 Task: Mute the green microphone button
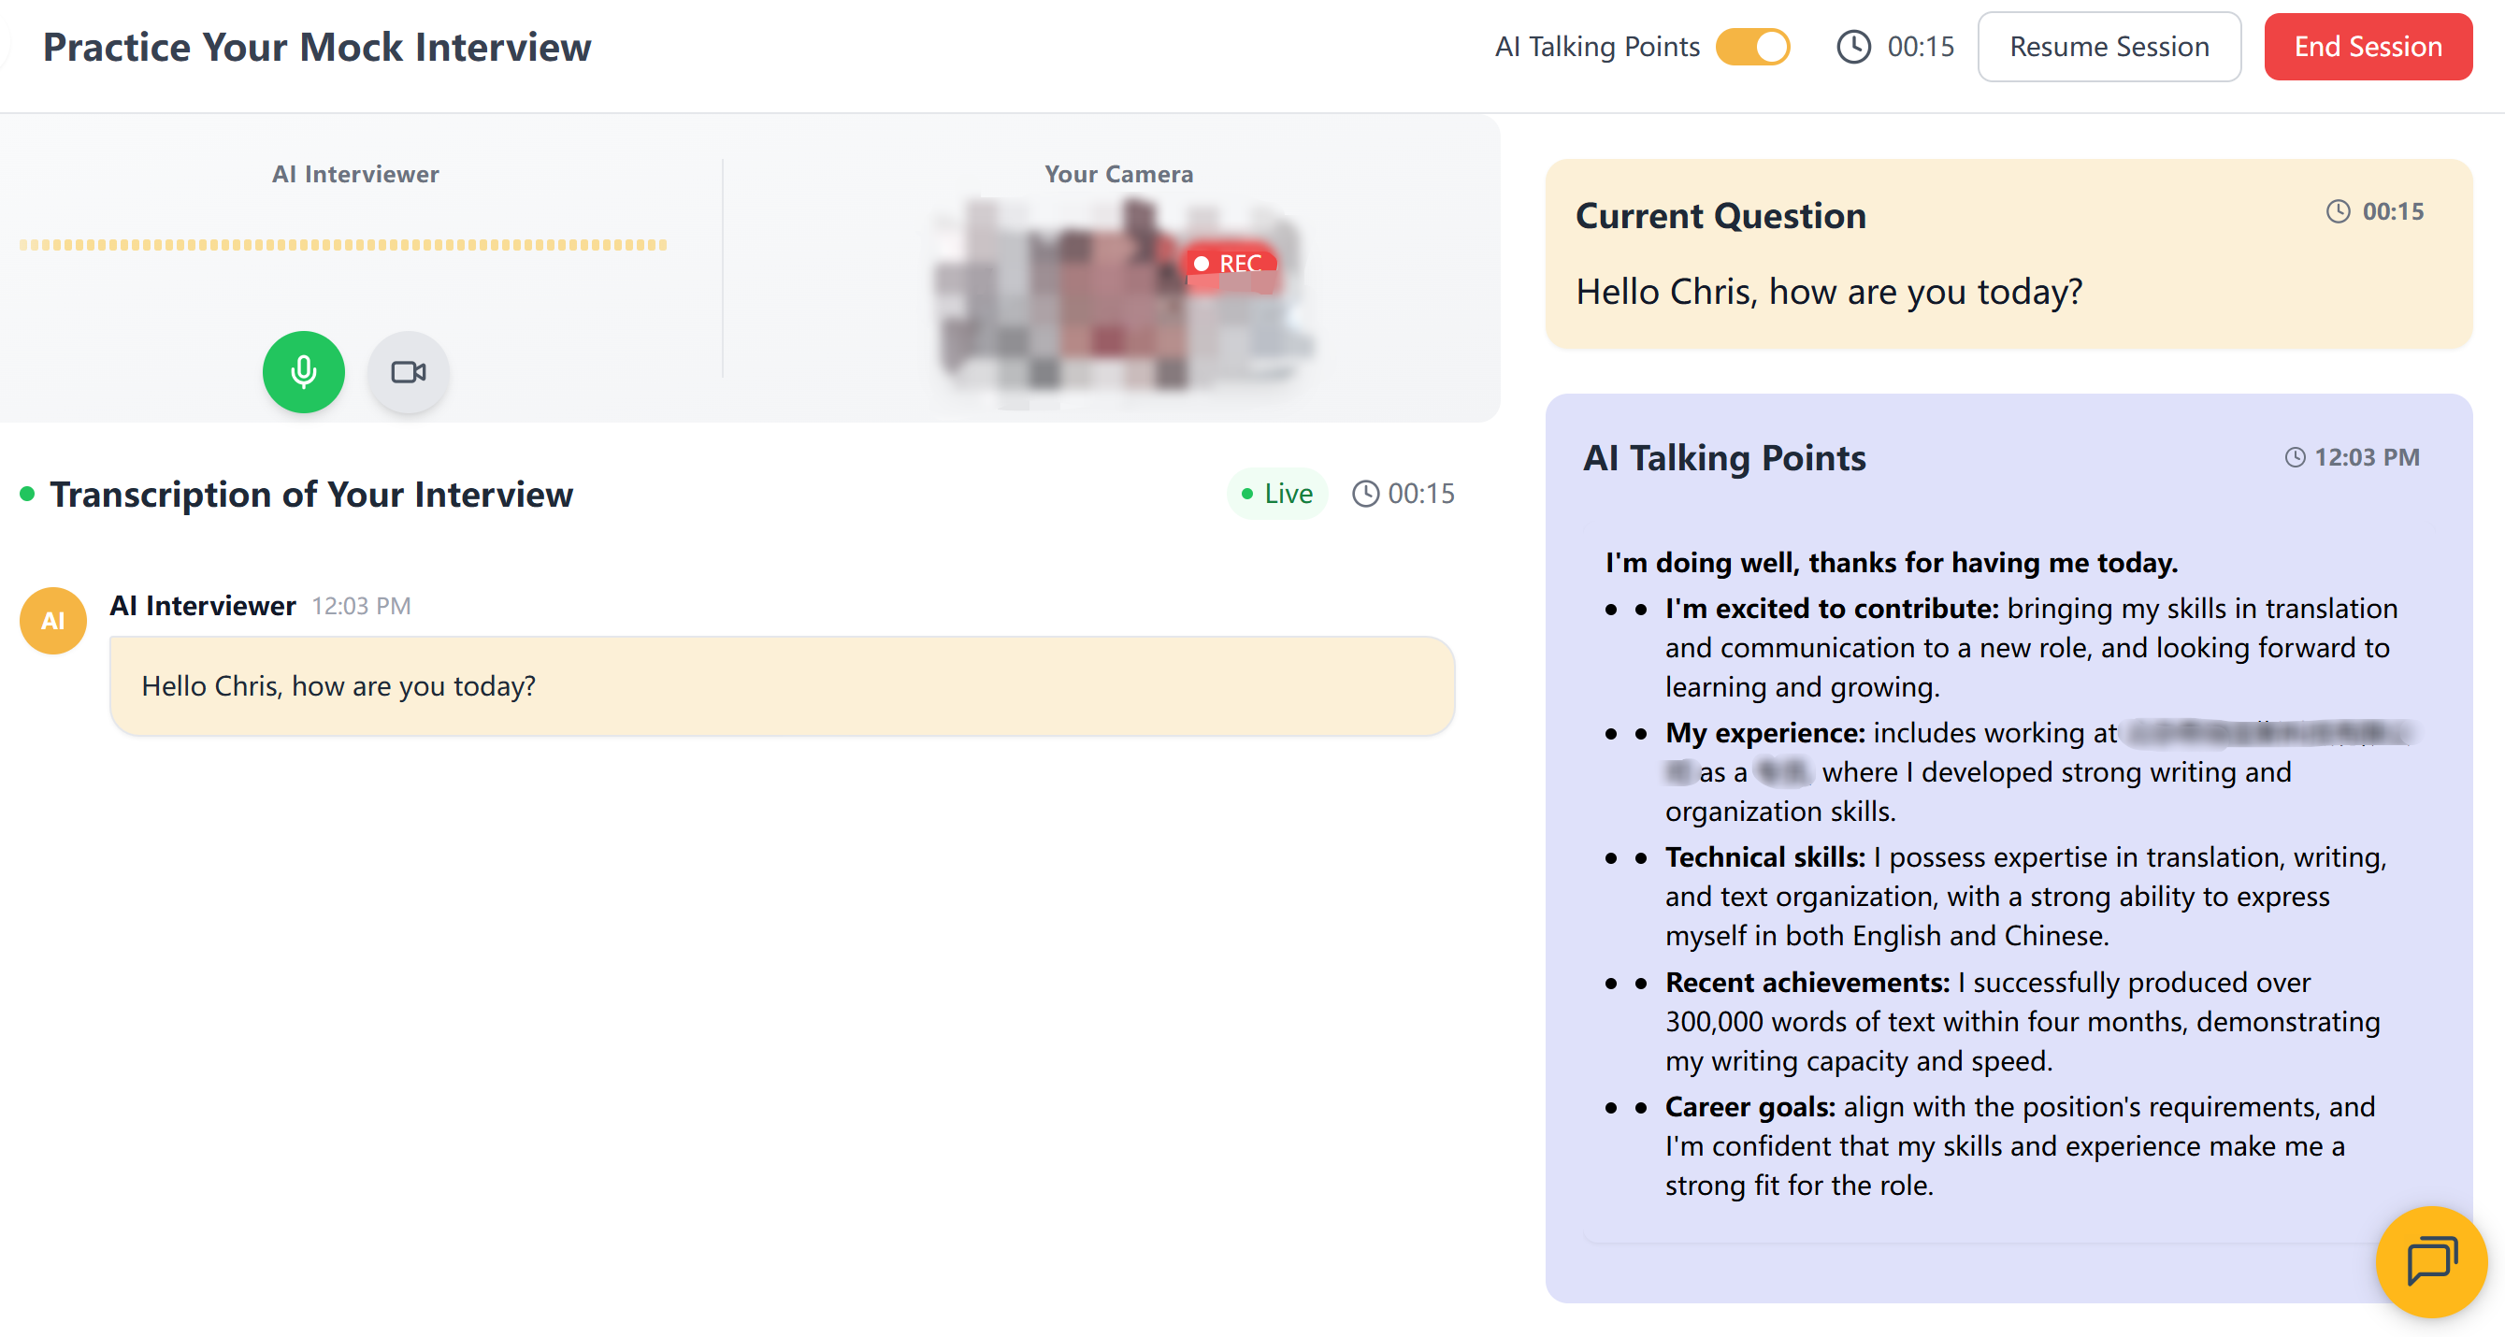click(303, 371)
